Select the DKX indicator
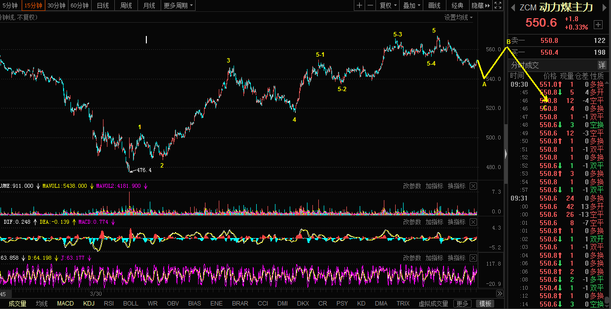 click(303, 304)
